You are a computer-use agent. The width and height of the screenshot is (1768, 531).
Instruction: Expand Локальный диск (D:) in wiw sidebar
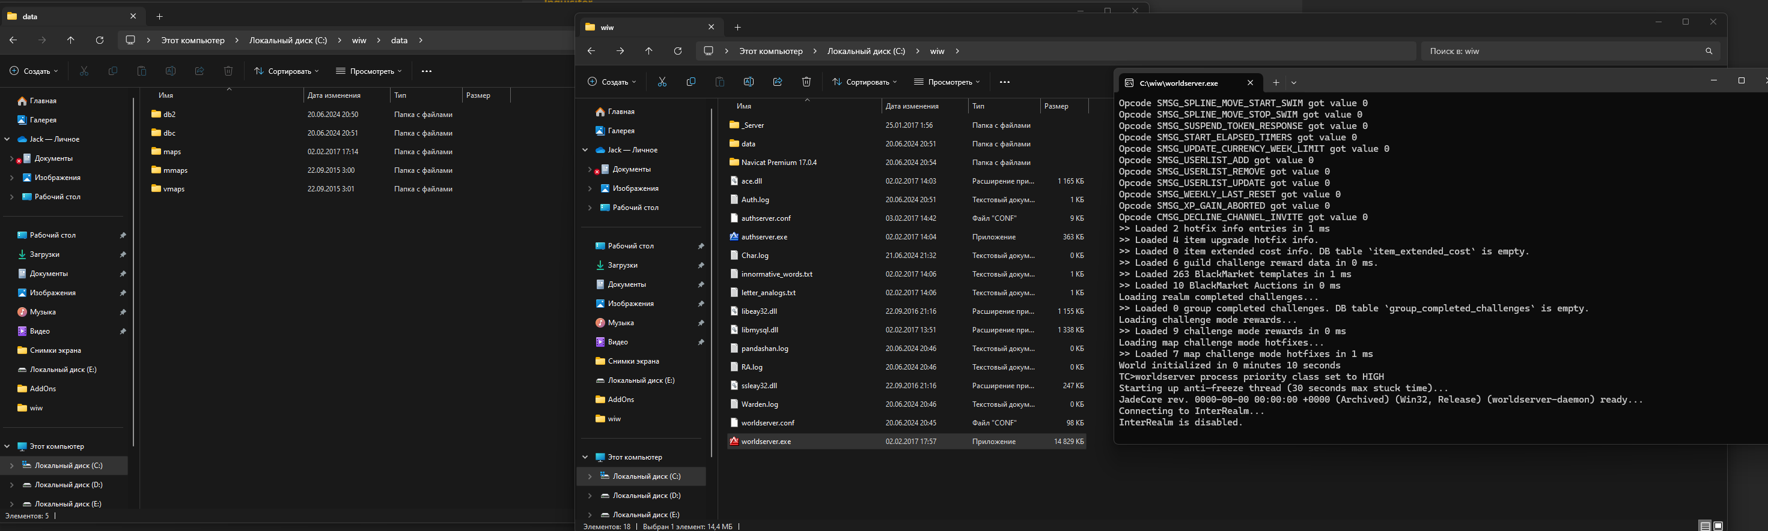(590, 496)
